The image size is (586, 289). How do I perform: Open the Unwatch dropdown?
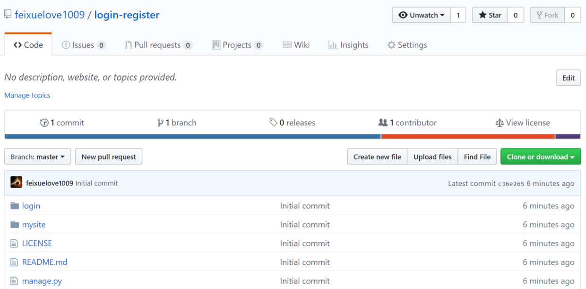click(422, 15)
